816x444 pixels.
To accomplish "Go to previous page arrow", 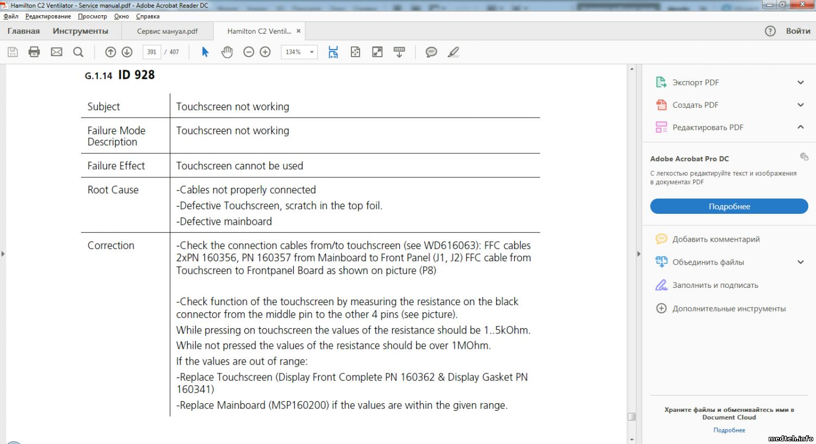I will click(x=110, y=52).
